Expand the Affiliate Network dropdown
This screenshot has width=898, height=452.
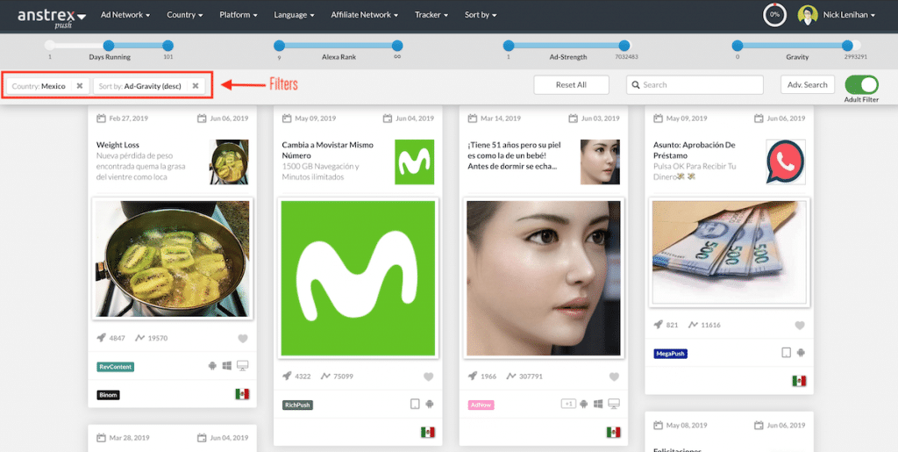point(364,15)
